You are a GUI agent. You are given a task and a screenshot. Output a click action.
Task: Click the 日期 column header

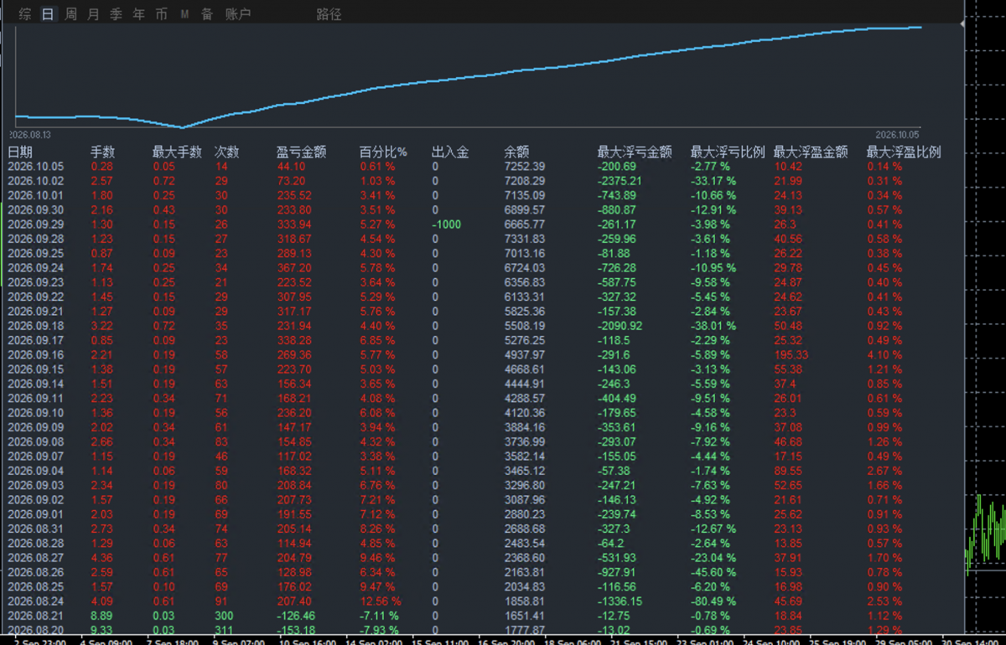point(20,152)
